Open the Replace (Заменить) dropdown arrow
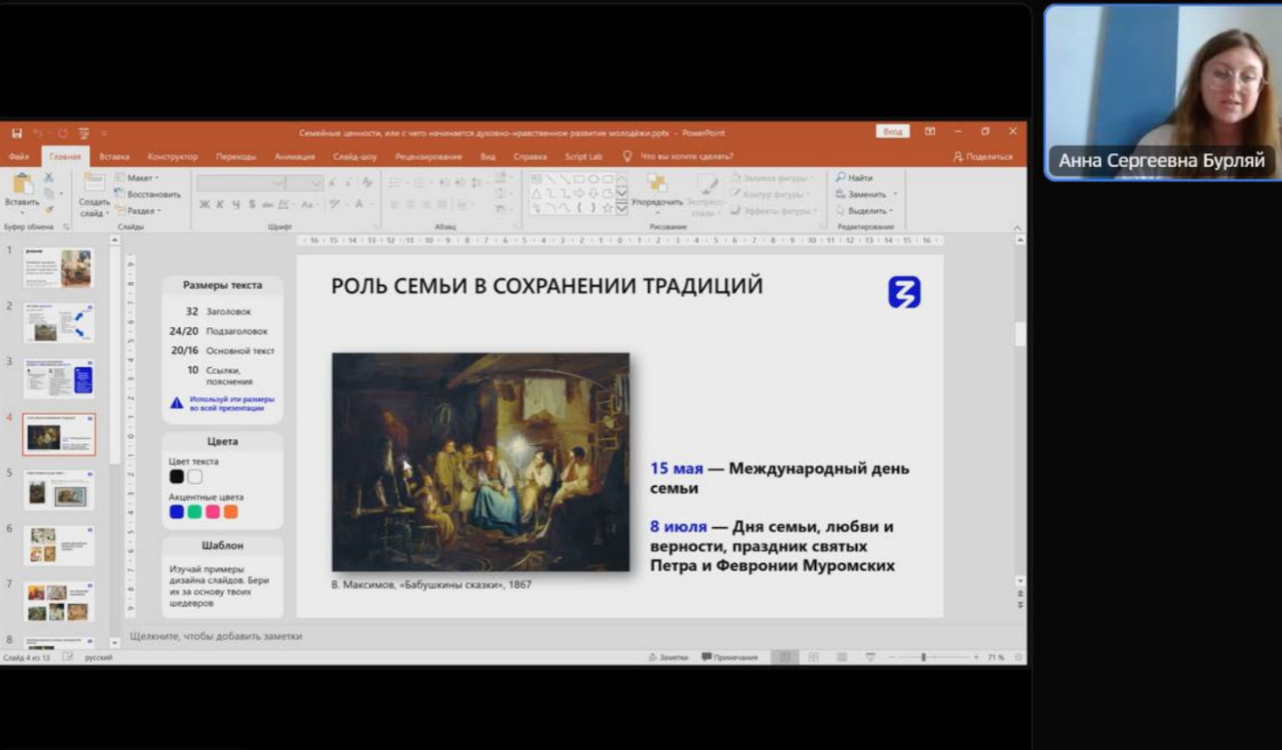 click(x=895, y=194)
